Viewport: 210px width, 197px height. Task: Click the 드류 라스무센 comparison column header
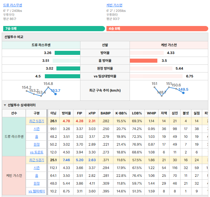(41, 45)
